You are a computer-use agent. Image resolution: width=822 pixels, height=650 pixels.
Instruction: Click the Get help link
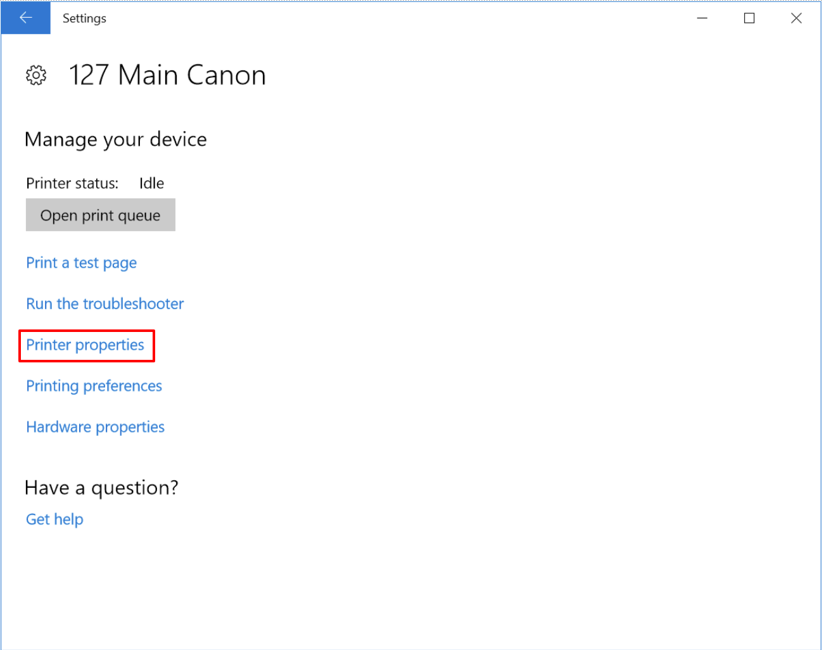point(55,519)
